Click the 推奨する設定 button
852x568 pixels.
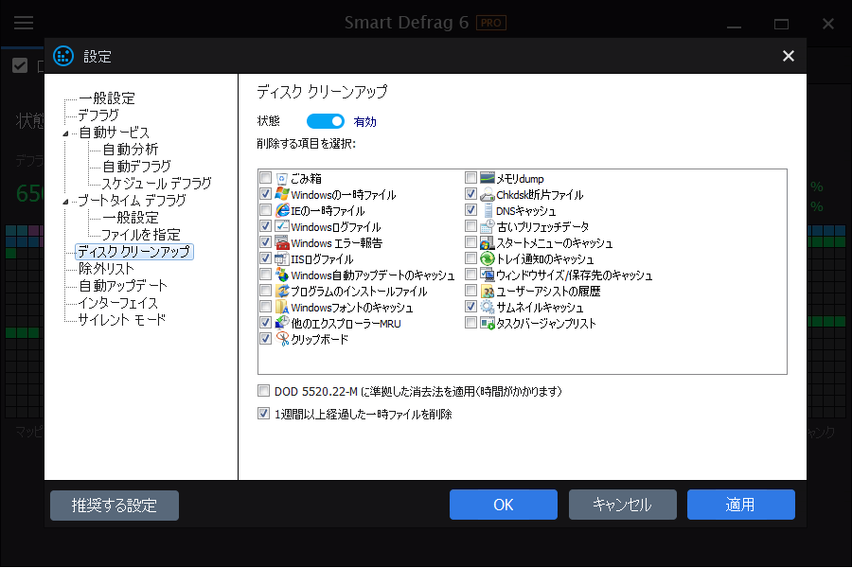pos(115,506)
